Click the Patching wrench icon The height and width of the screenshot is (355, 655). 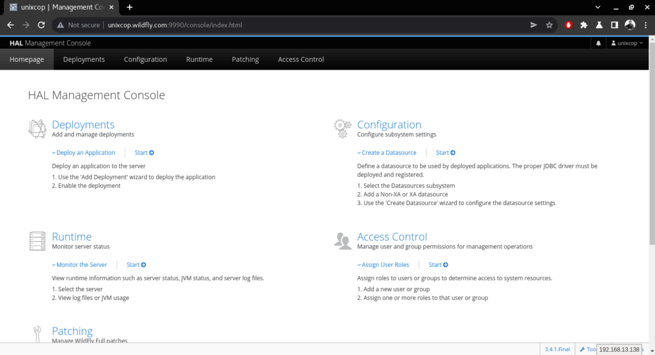(37, 334)
